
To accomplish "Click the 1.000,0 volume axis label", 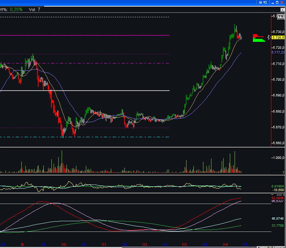I will 279,158.
